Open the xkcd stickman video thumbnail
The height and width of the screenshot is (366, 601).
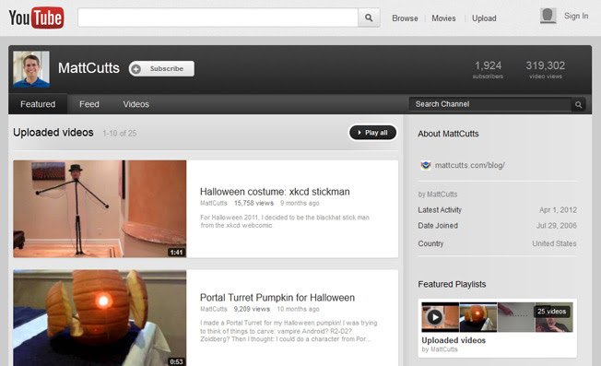click(x=100, y=209)
